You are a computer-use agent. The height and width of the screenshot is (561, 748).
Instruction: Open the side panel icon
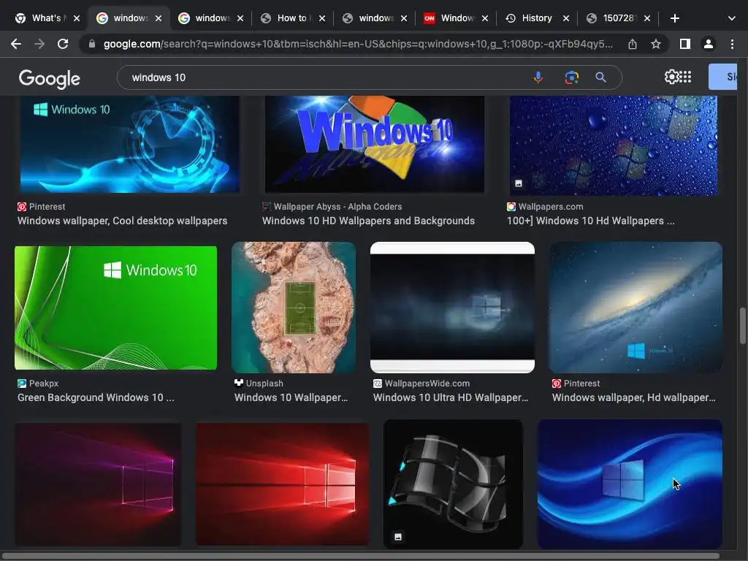(685, 44)
